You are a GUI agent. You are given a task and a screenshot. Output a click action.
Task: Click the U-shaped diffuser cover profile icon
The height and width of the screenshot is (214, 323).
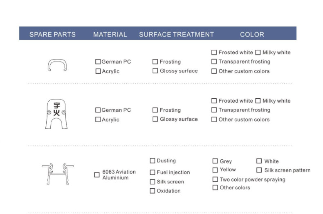pos(57,65)
